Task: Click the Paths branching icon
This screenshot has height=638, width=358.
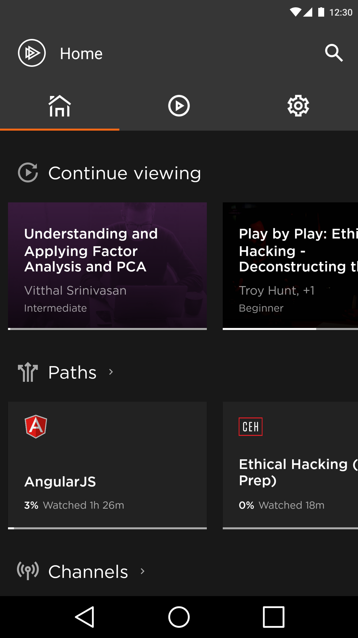Action: 28,372
